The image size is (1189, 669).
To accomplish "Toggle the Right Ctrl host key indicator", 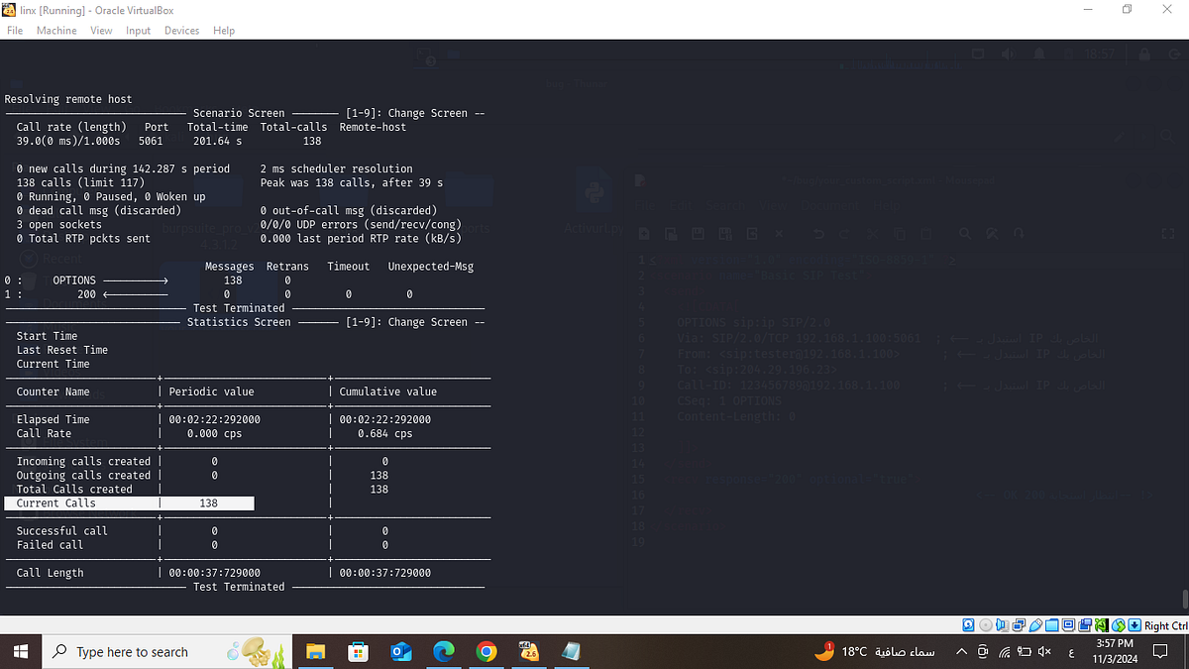I will (x=1159, y=625).
